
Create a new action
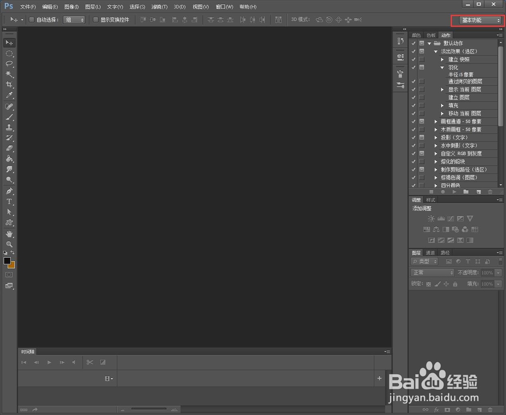478,192
